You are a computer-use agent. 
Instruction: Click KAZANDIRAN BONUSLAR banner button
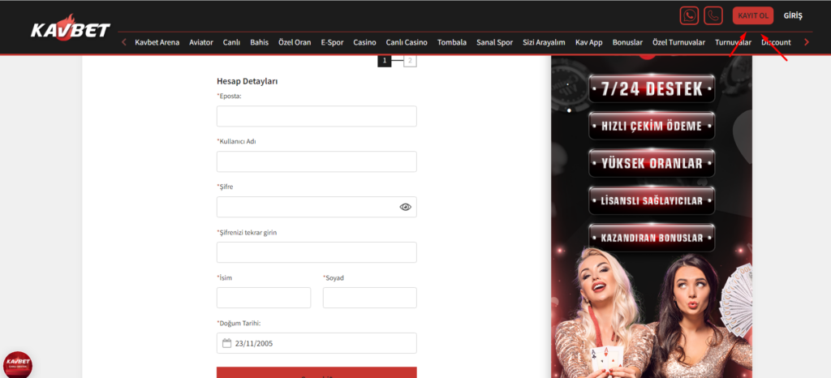coord(652,238)
